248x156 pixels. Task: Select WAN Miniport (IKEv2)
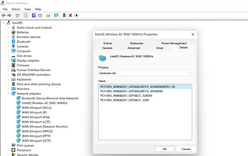pyautogui.click(x=37, y=108)
